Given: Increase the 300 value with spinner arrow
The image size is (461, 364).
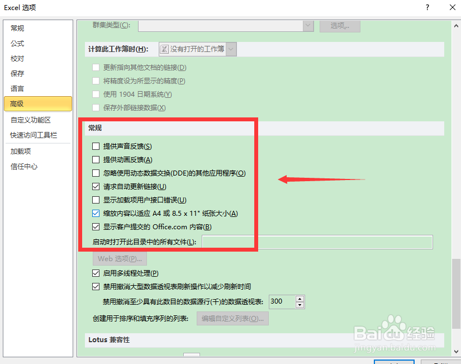Looking at the screenshot, I should pos(300,299).
